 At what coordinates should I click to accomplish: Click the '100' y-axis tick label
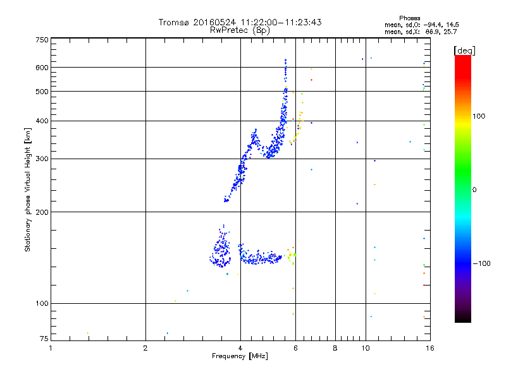pos(42,304)
